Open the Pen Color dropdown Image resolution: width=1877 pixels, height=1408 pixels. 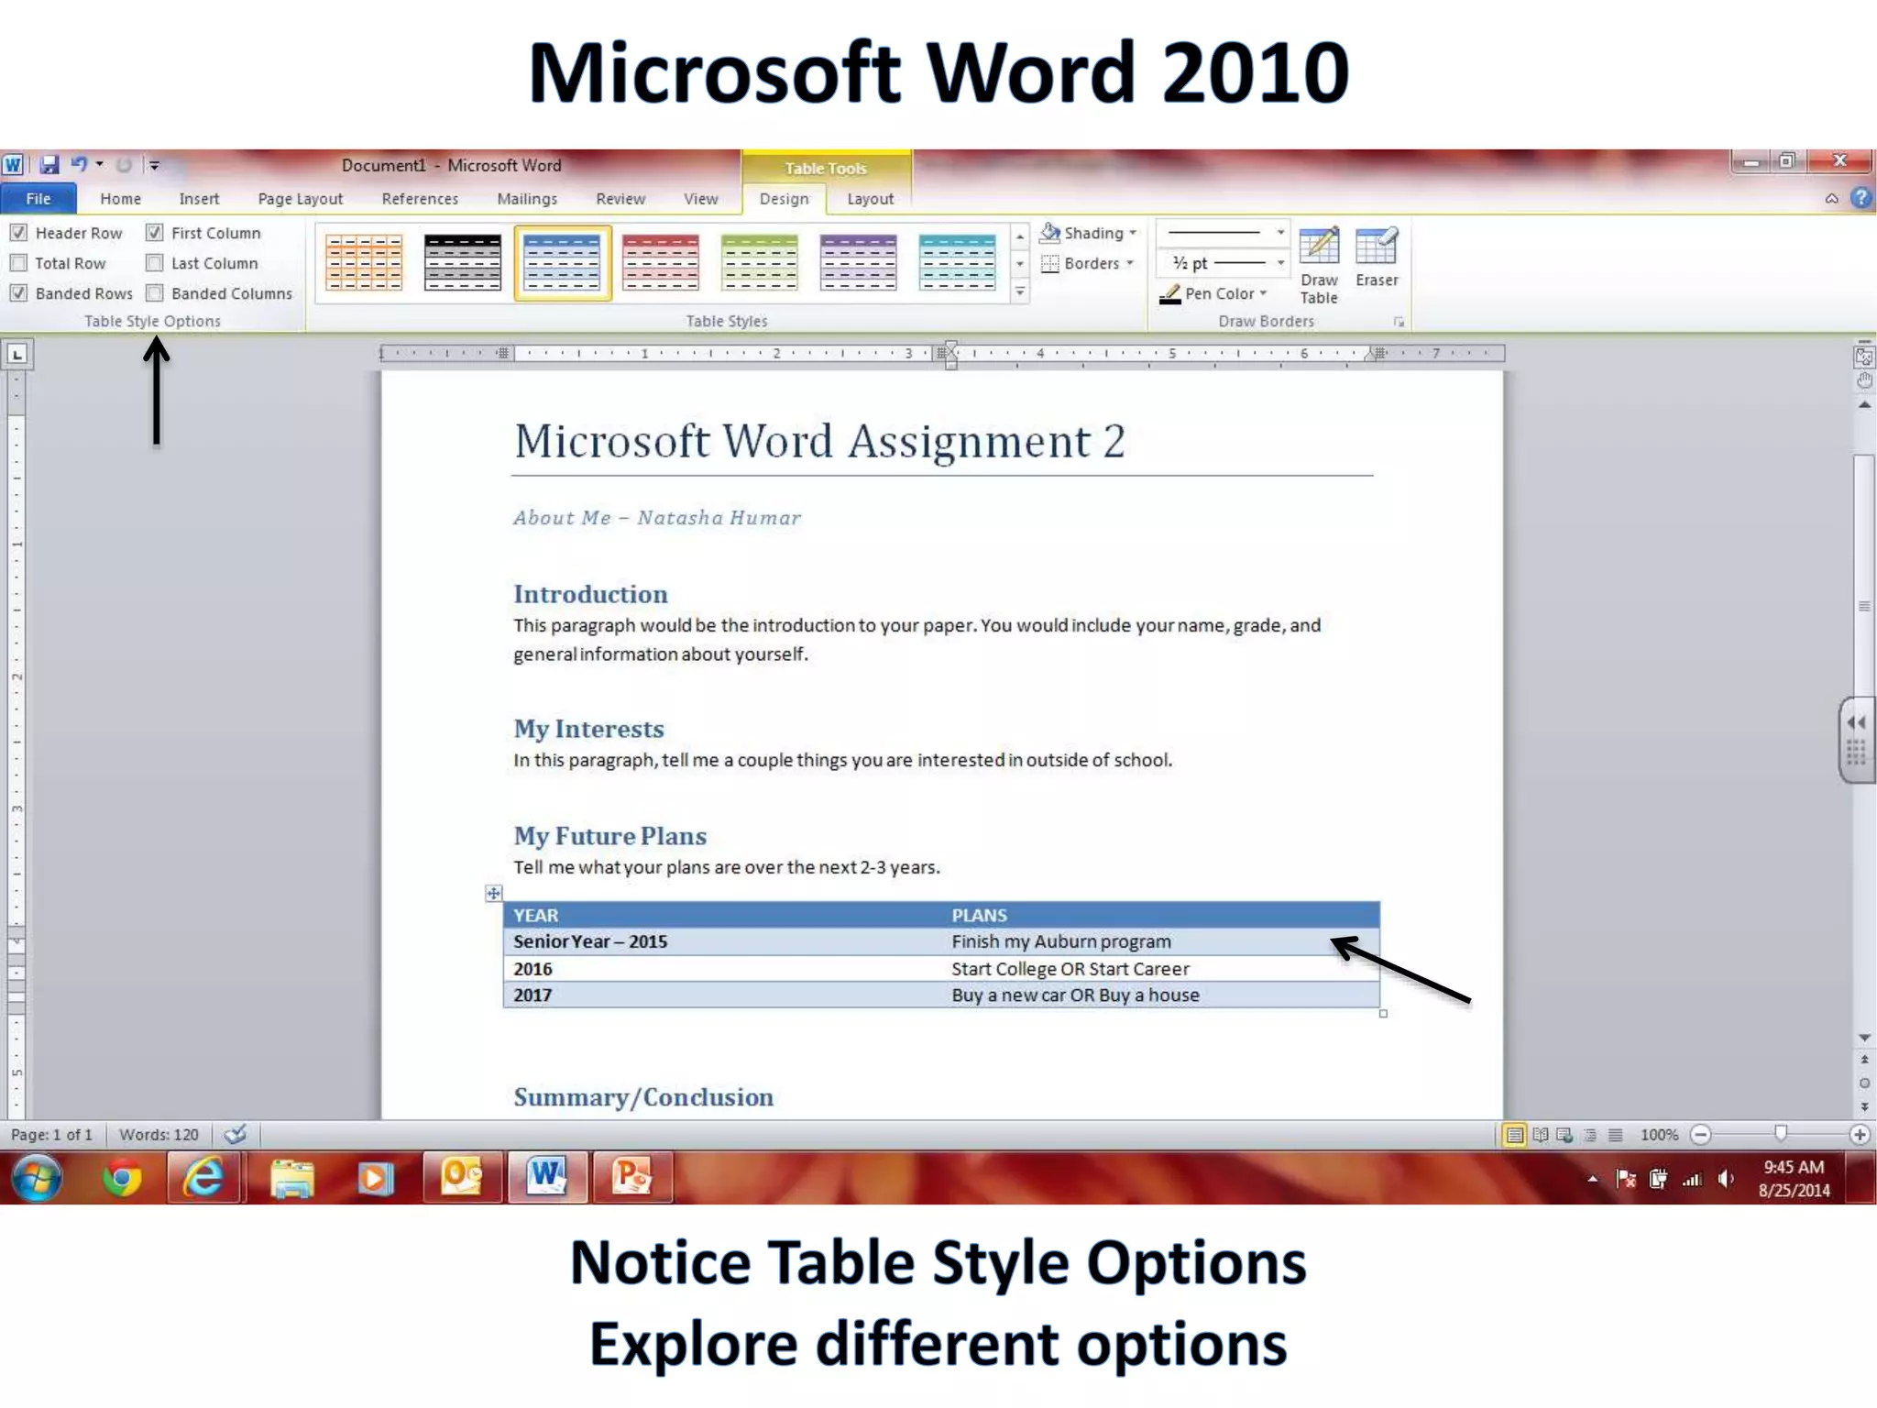pos(1213,293)
